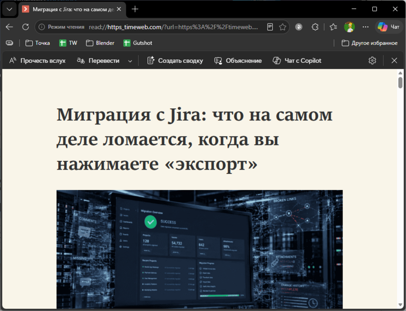Image resolution: width=406 pixels, height=311 pixels.
Task: Click the scrollbar up arrow
Action: tap(400, 73)
